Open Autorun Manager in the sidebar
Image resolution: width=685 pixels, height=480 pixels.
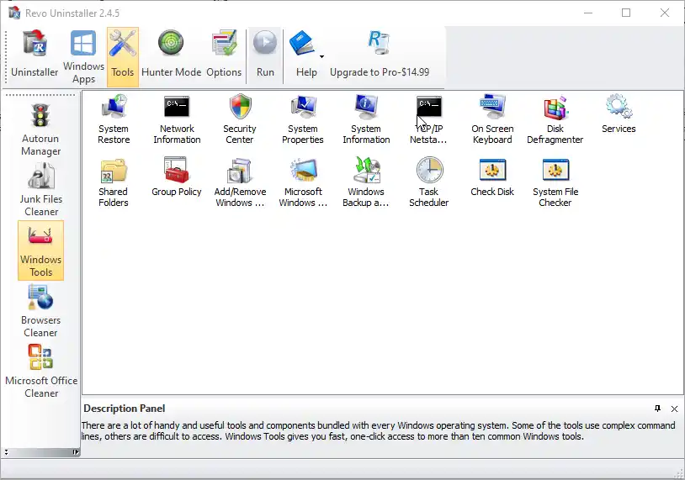pyautogui.click(x=40, y=129)
